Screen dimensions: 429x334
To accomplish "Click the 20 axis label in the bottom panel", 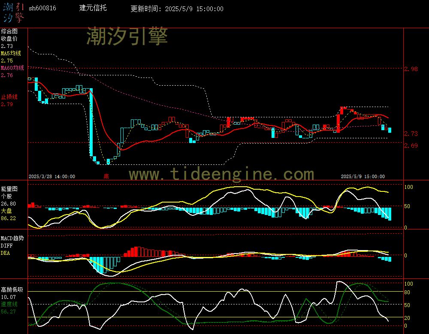I will pyautogui.click(x=407, y=318).
